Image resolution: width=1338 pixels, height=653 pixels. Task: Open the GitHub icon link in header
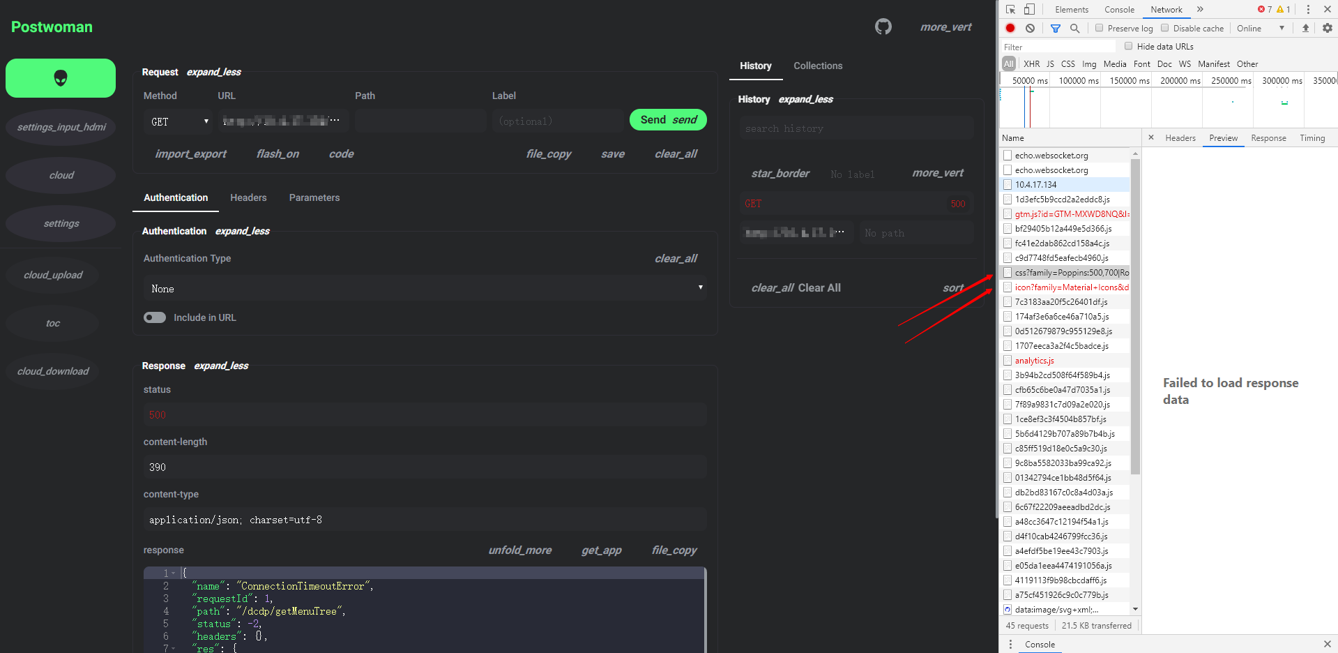click(883, 27)
